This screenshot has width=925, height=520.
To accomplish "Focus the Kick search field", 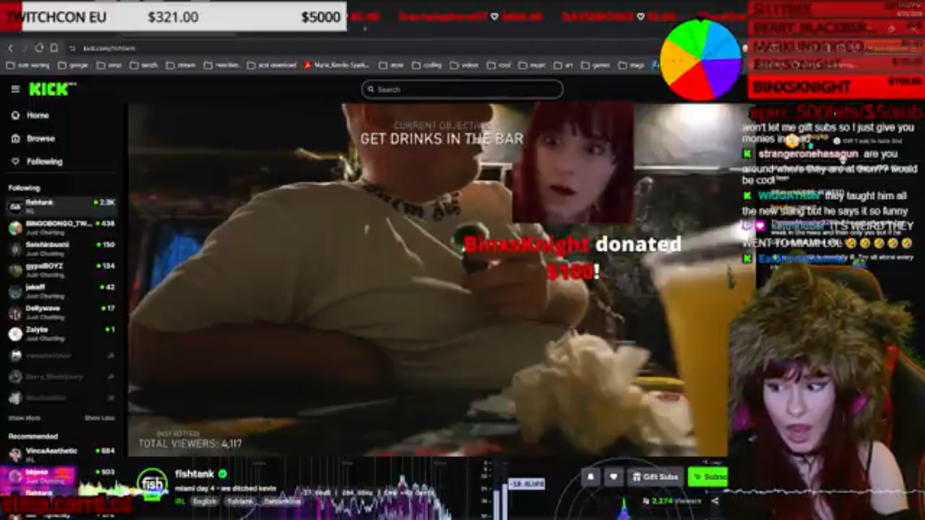I will (462, 90).
